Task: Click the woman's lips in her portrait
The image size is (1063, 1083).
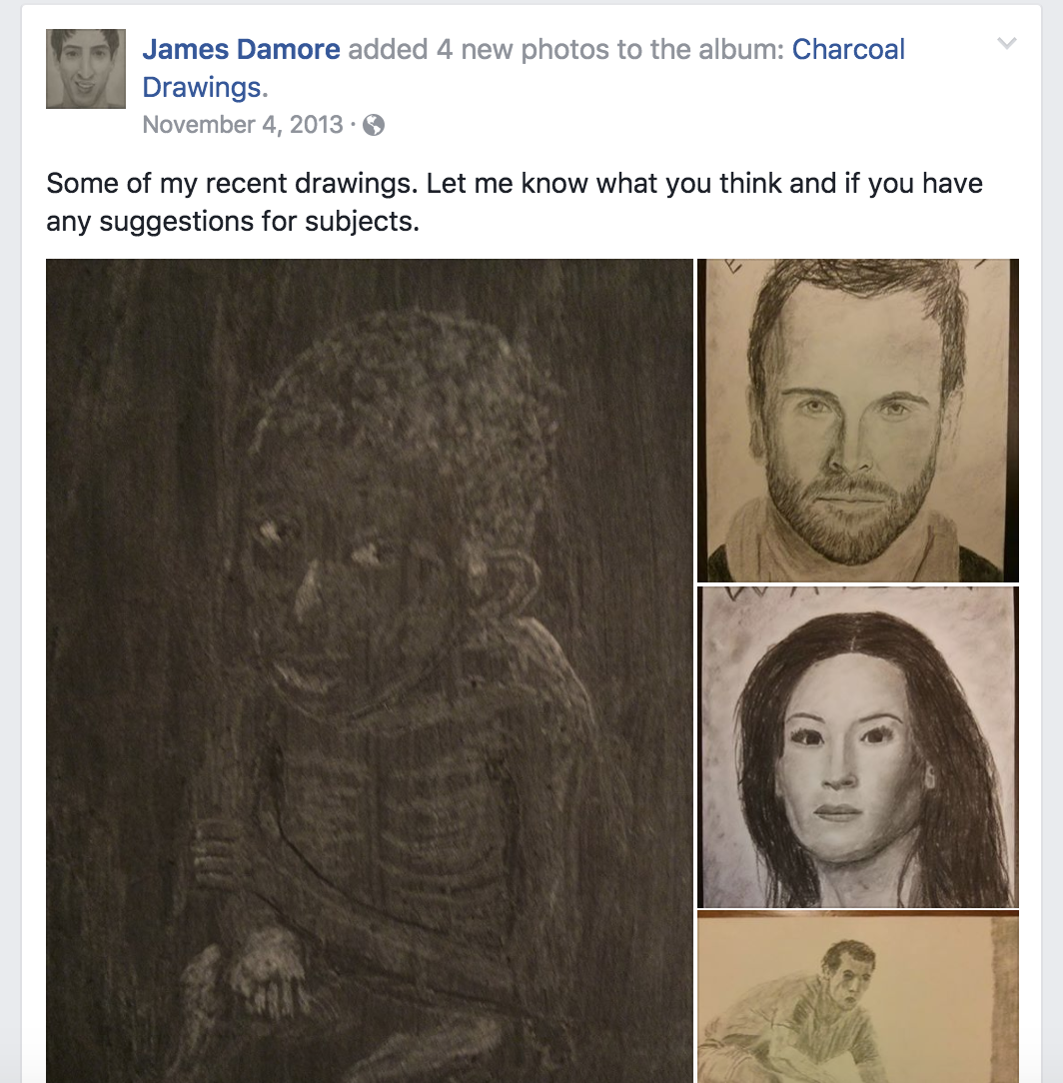Action: (836, 811)
